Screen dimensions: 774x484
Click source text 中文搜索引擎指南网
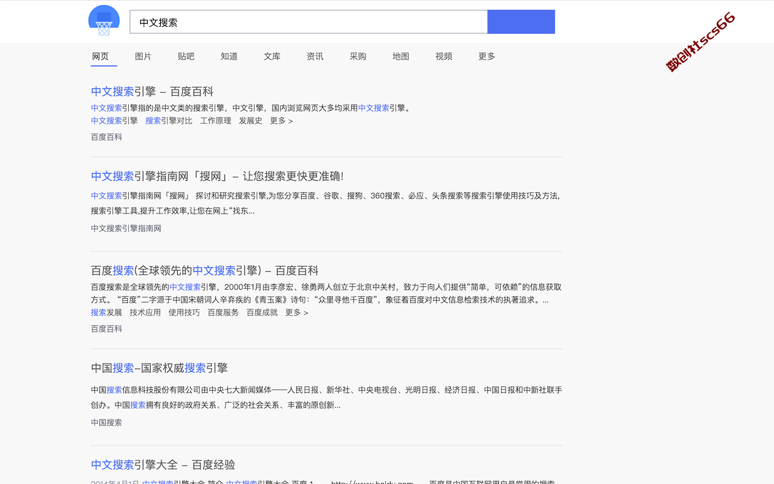tap(126, 228)
